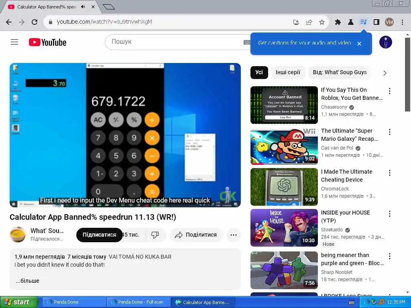
Task: Open the ChromaLock channel link
Action: (x=335, y=188)
